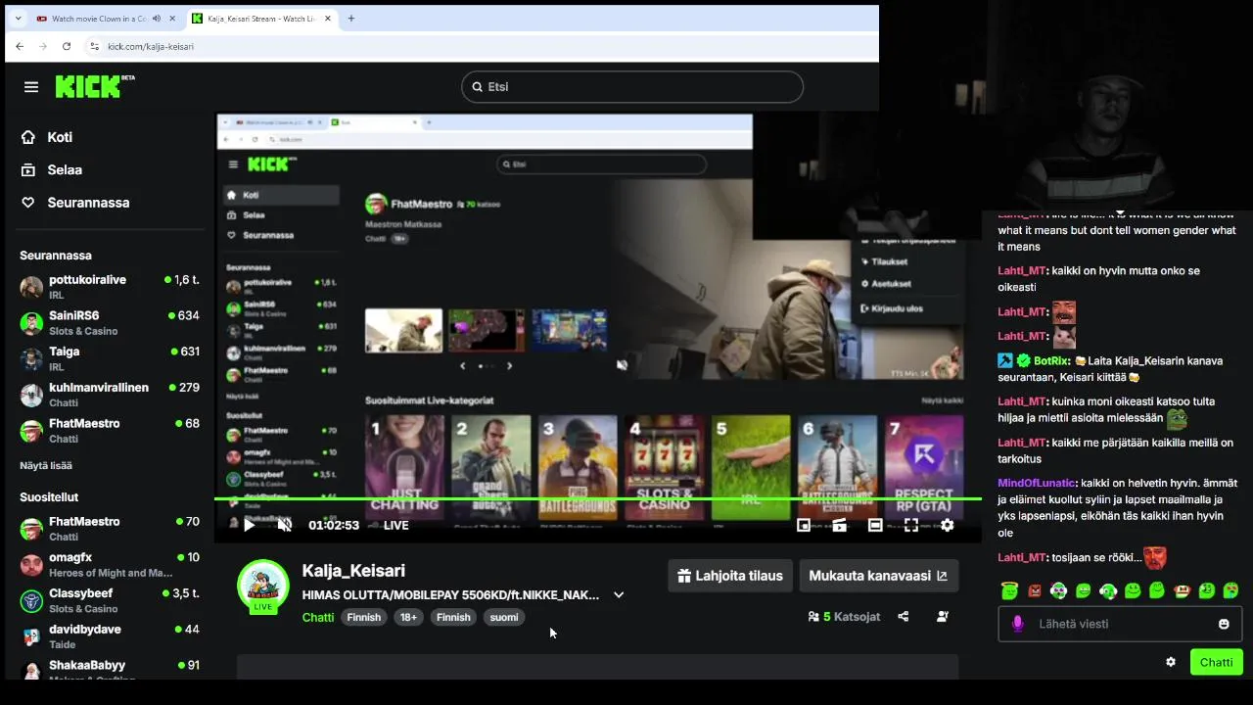Mute audio icon on Watch movie tab
Viewport: 1253px width, 705px height.
(157, 18)
